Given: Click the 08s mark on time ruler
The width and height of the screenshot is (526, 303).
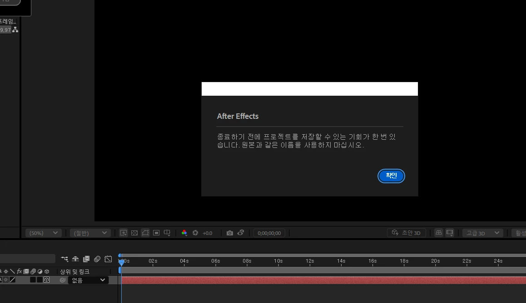Looking at the screenshot, I should (x=247, y=261).
